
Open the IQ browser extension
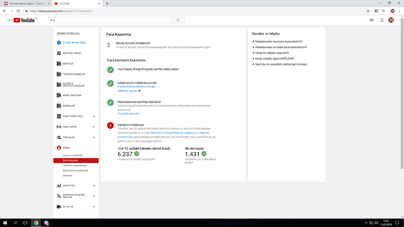coord(383,11)
